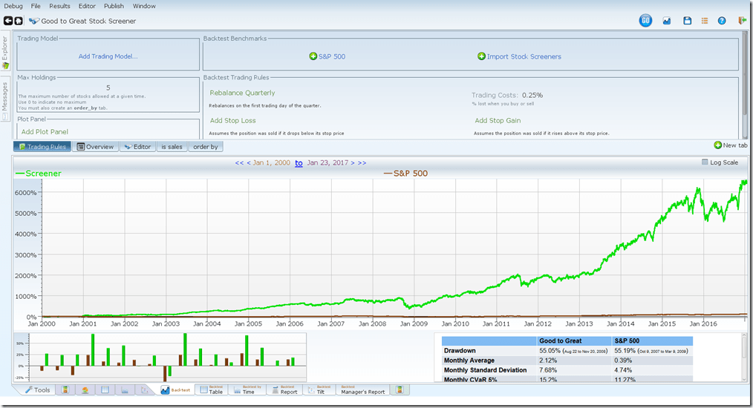Click the S&P 500 benchmark link
Viewport: 753px width, 408px height.
(x=332, y=56)
